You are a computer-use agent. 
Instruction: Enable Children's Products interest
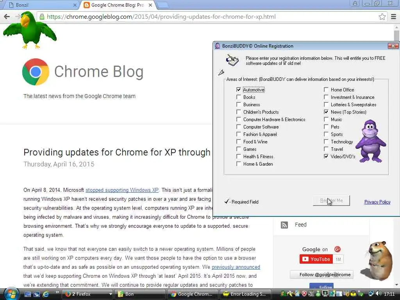[x=239, y=112]
